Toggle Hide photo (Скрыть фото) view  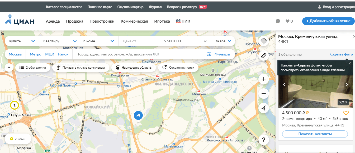click(341, 54)
